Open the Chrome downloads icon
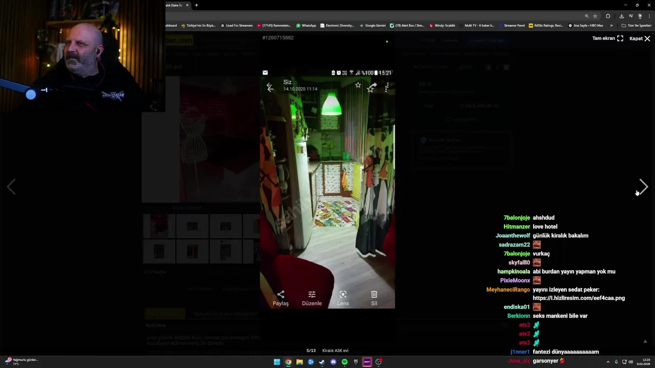This screenshot has width=655, height=368. (x=621, y=16)
